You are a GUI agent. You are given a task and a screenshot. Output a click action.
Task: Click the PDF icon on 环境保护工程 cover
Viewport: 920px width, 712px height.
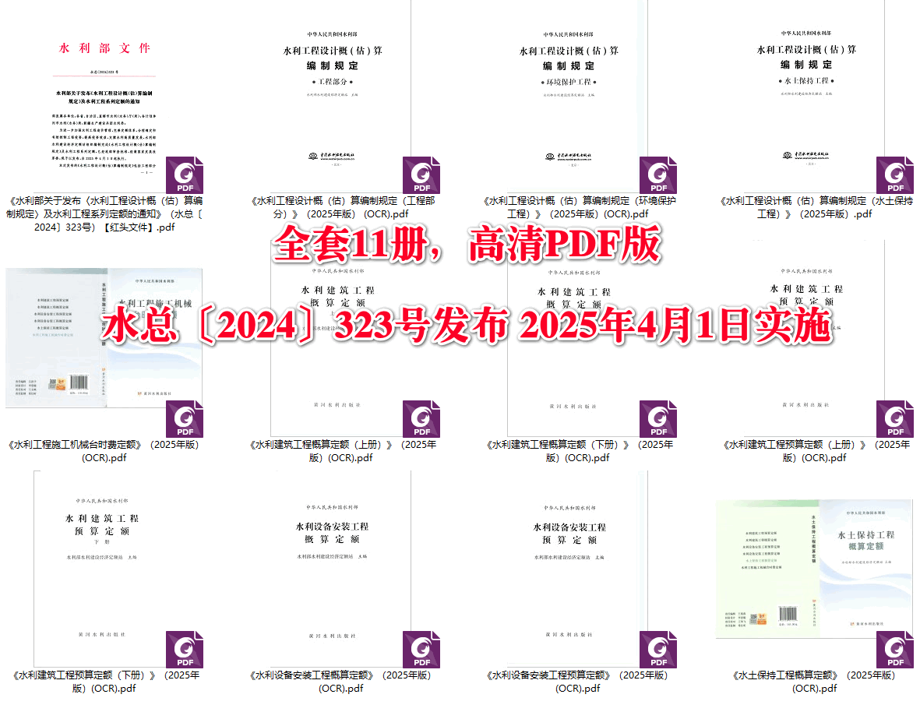coord(658,174)
